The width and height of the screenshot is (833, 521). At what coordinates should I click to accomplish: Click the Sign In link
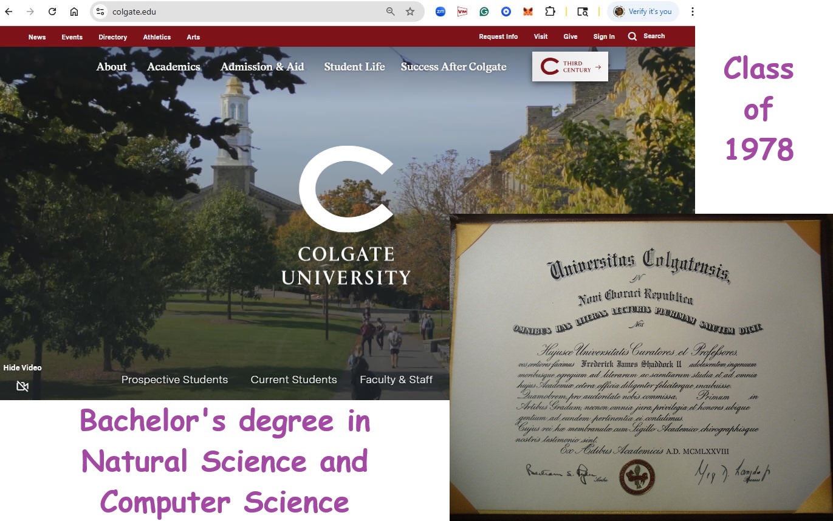[x=604, y=36]
